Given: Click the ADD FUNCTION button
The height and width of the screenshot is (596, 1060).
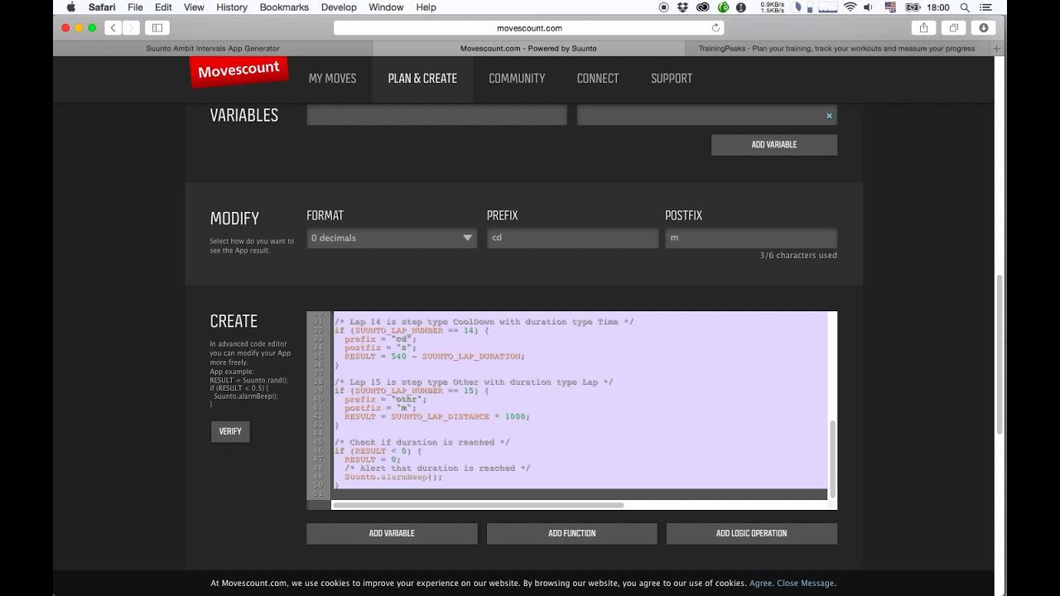Looking at the screenshot, I should coord(571,533).
